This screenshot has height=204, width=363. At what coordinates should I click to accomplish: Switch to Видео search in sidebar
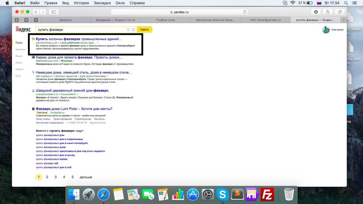[x=19, y=56]
